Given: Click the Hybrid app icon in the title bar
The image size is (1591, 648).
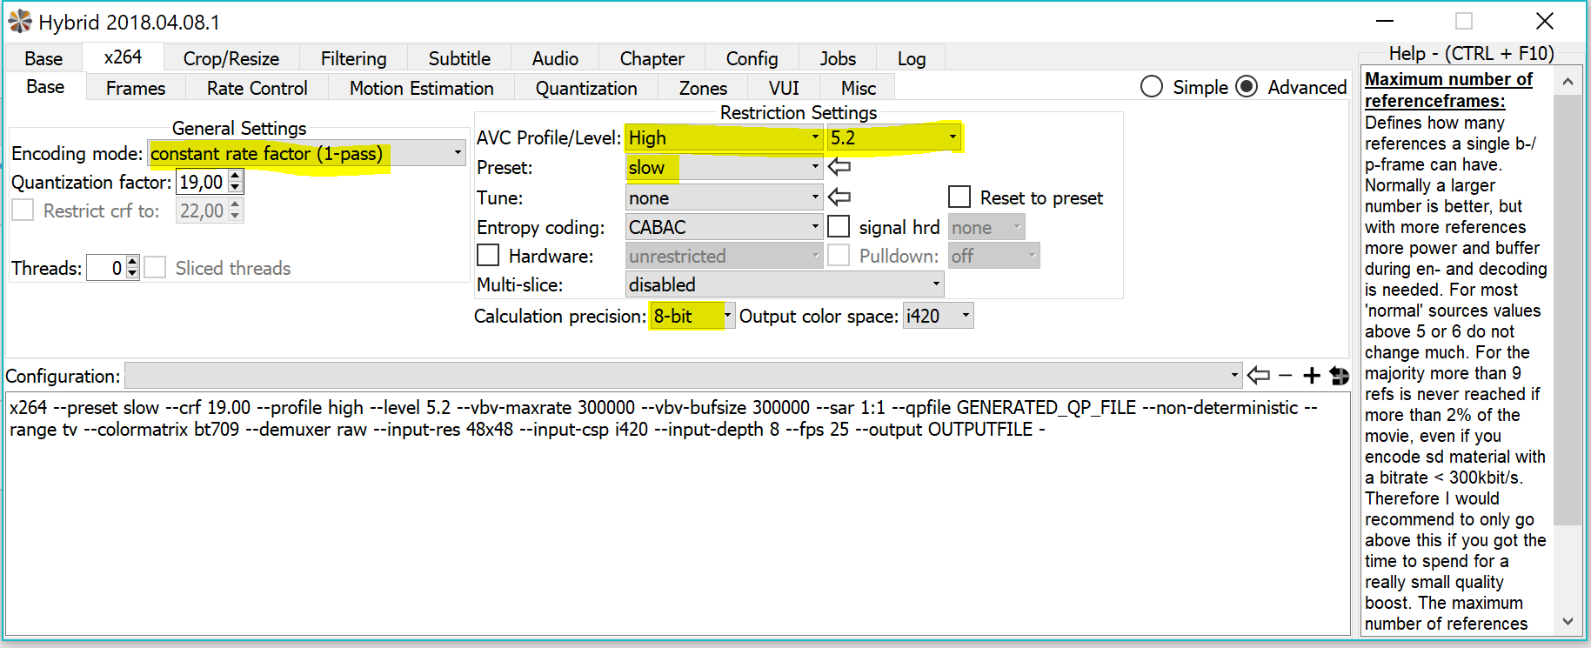Looking at the screenshot, I should pos(20,22).
